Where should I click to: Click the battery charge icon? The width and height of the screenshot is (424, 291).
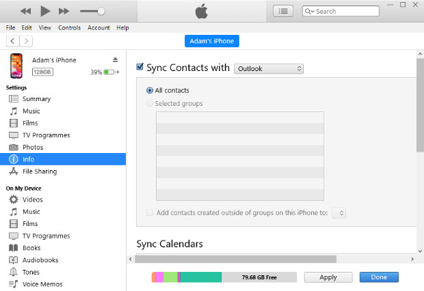(109, 72)
